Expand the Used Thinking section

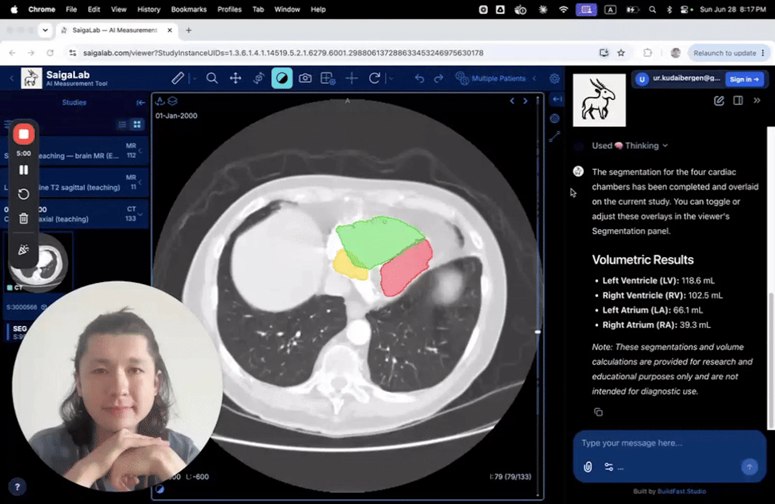630,146
